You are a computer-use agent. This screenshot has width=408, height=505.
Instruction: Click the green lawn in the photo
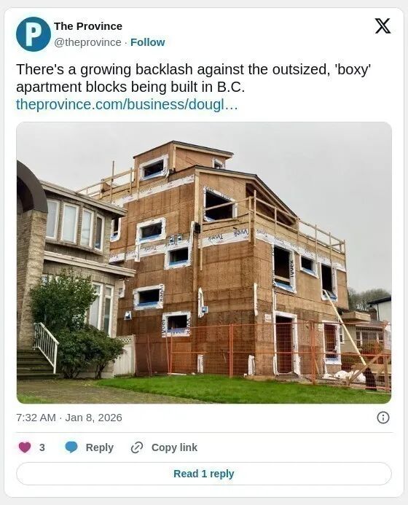pos(225,390)
